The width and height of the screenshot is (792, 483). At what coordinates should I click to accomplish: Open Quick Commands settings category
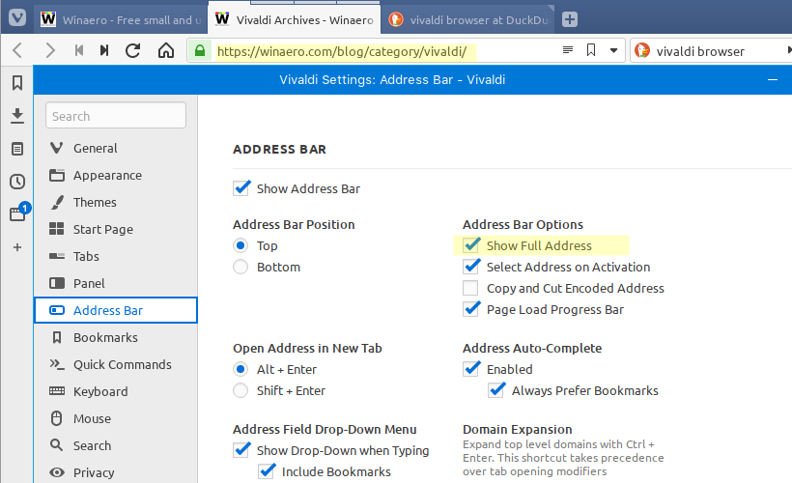coord(116,364)
